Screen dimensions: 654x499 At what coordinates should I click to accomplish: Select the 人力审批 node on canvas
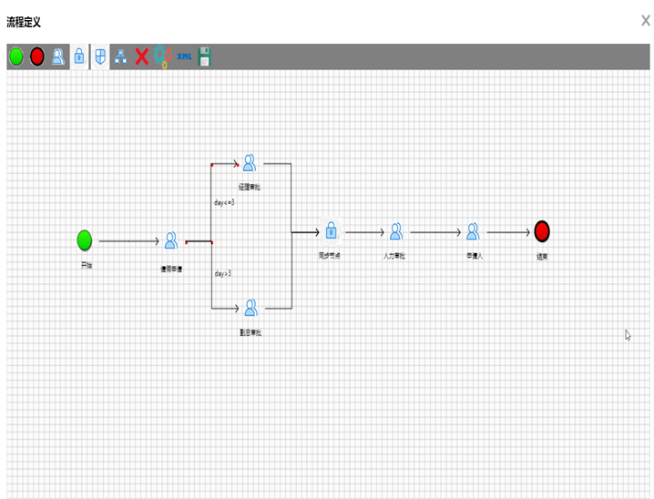click(395, 231)
